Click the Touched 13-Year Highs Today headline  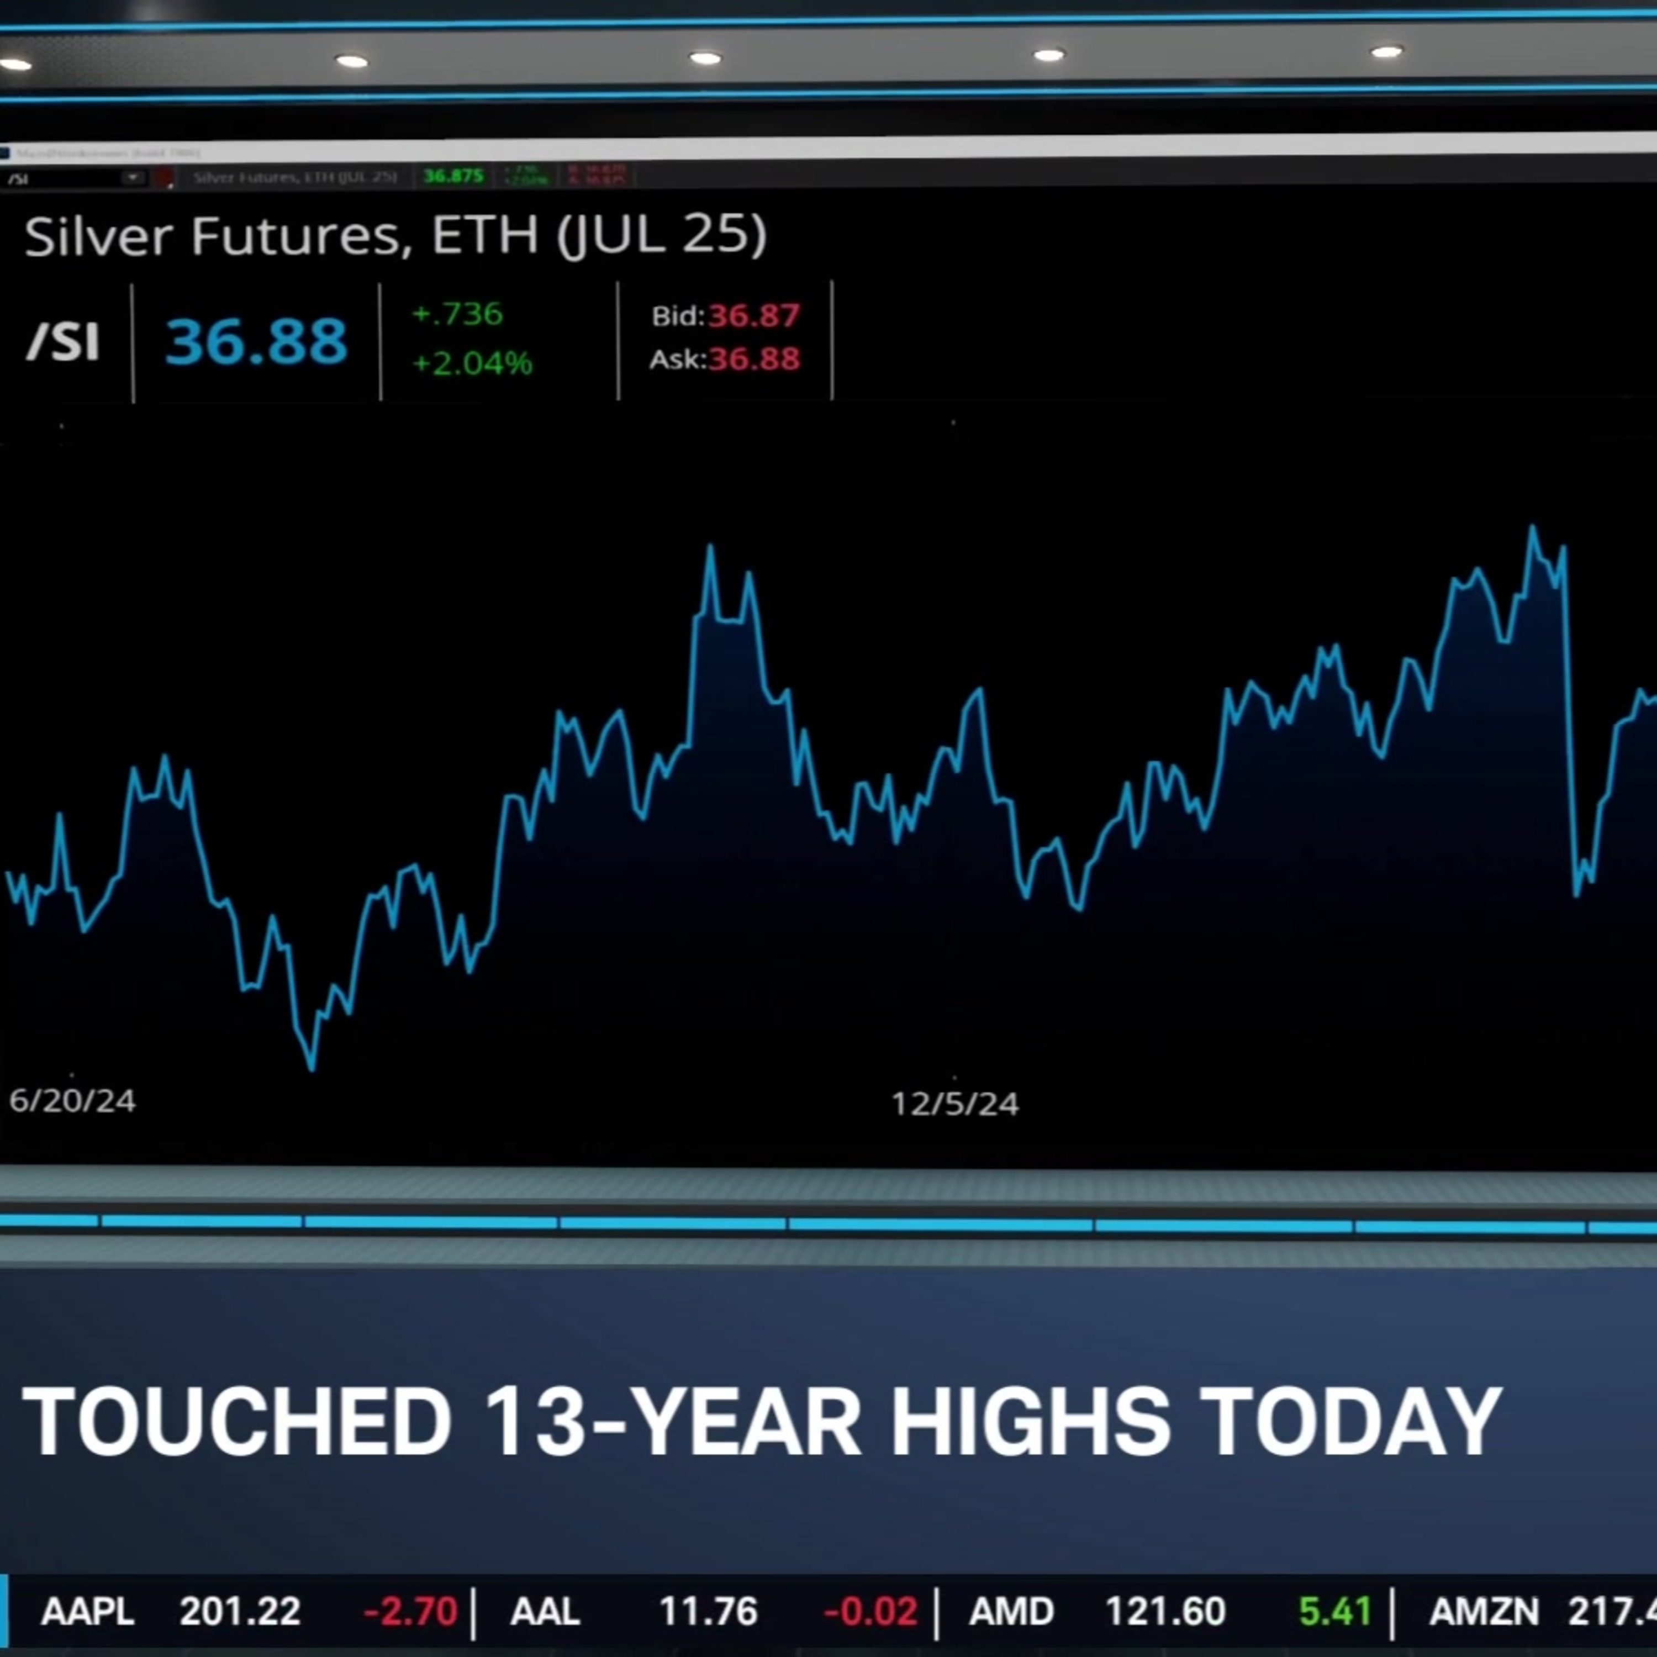762,1421
